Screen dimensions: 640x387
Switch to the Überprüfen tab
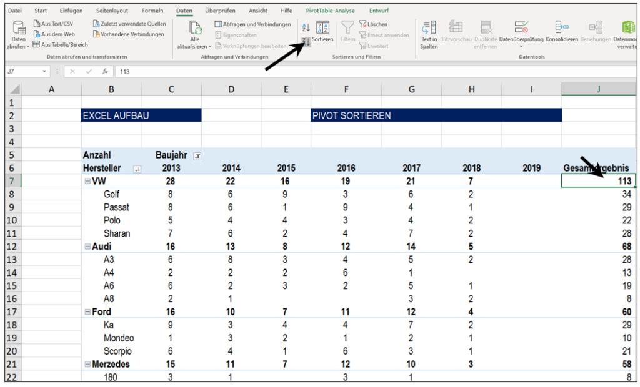coord(220,11)
